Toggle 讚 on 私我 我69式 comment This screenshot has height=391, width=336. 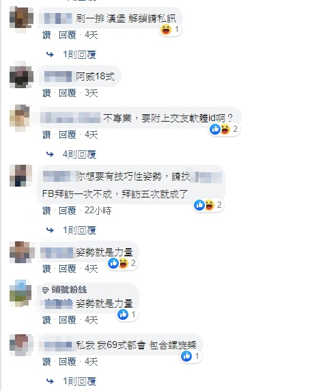[46, 362]
